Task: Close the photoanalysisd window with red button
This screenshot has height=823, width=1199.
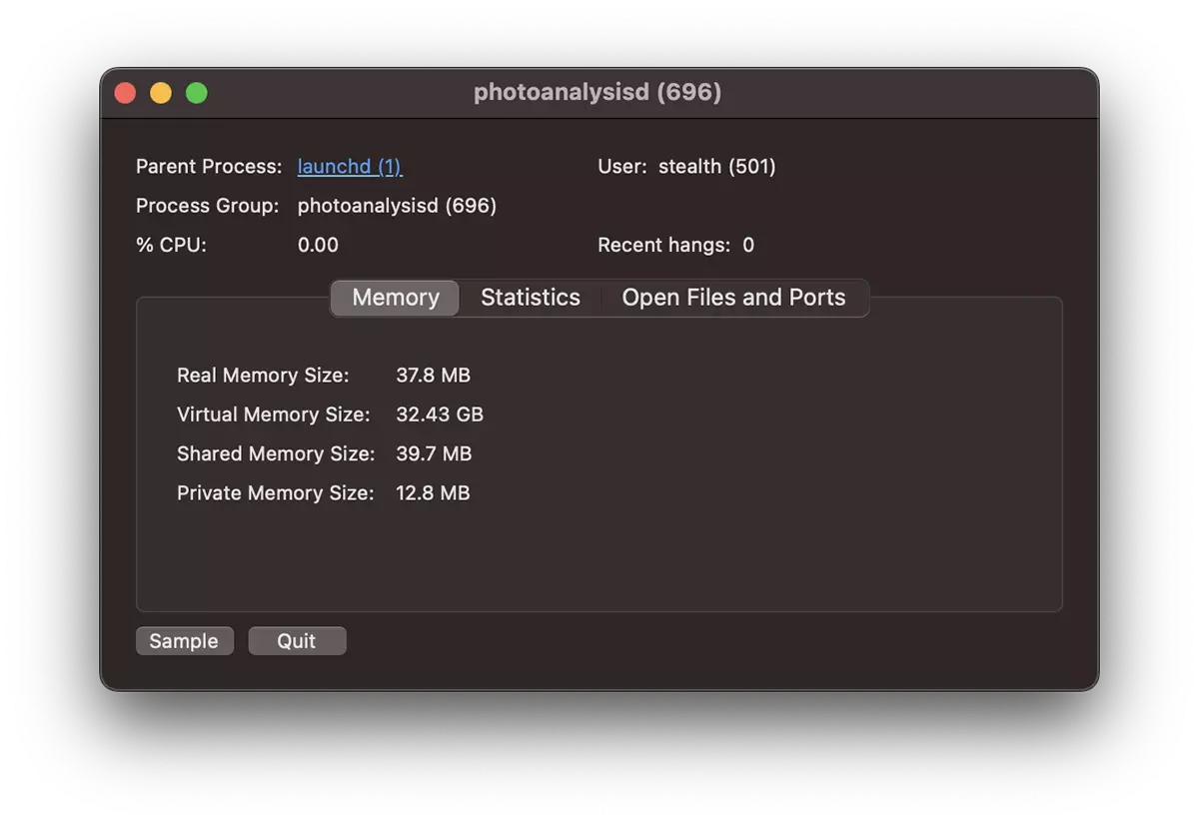Action: tap(125, 93)
